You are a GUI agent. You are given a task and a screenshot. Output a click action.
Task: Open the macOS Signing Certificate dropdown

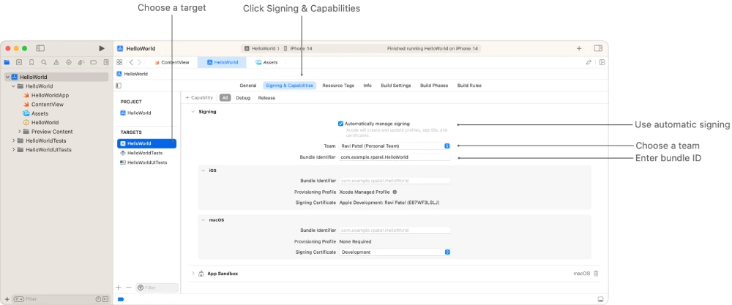click(395, 252)
